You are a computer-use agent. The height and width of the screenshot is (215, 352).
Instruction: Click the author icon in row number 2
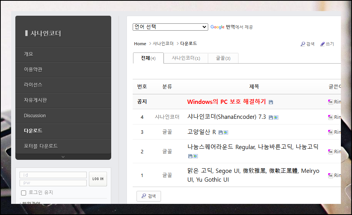(x=331, y=152)
